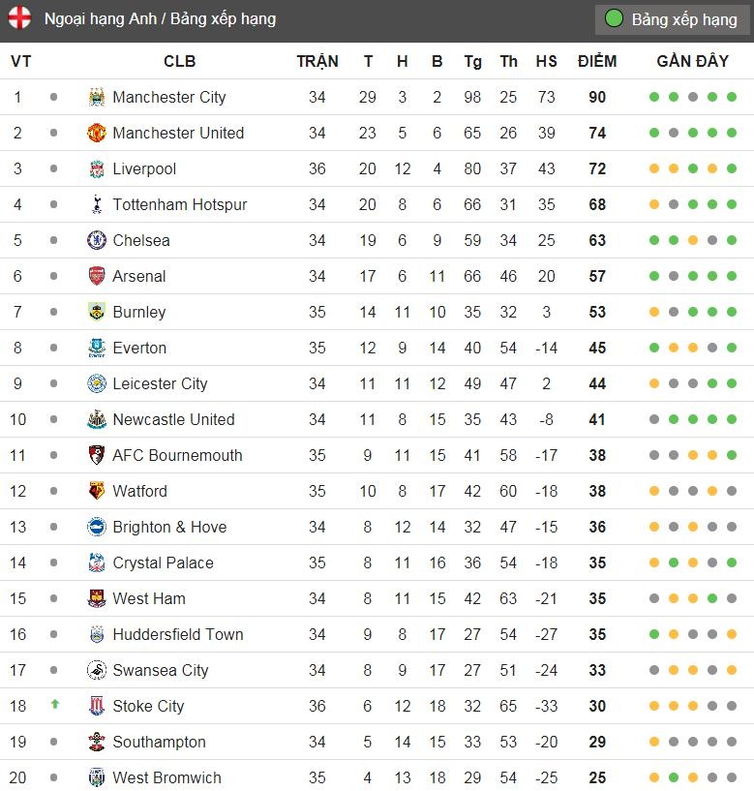Select the Everton club badge

[x=95, y=348]
